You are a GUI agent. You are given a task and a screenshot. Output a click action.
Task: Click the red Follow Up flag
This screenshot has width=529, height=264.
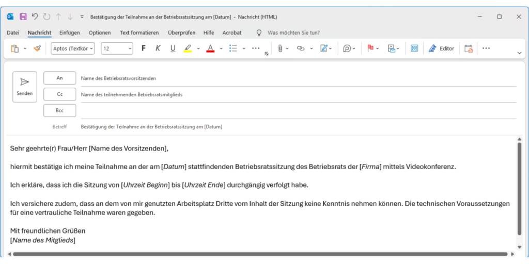(370, 48)
